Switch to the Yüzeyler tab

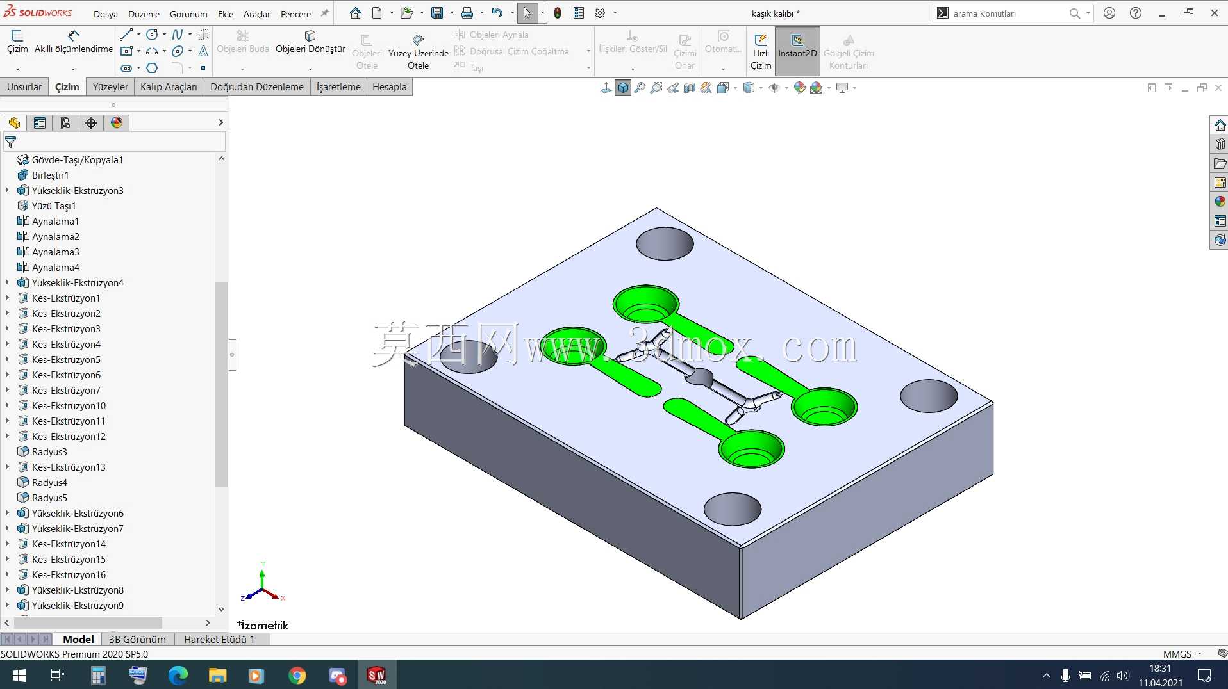[110, 87]
